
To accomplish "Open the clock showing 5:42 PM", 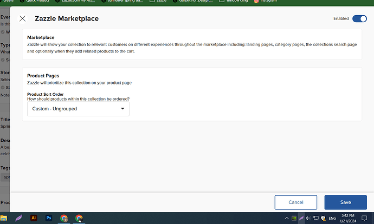I will (348, 218).
